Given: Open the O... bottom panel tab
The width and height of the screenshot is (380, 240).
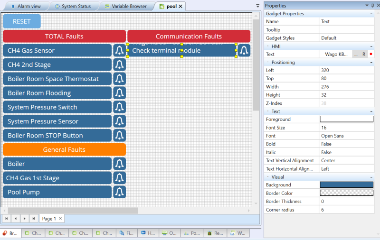Looking at the screenshot, I should (170, 233).
